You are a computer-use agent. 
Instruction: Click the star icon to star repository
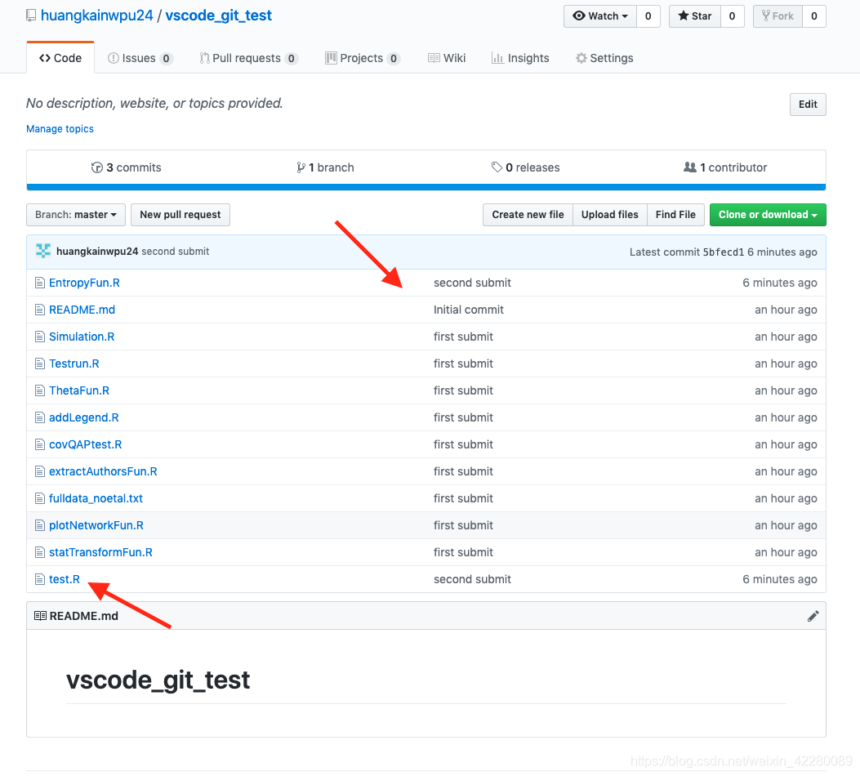(x=685, y=16)
